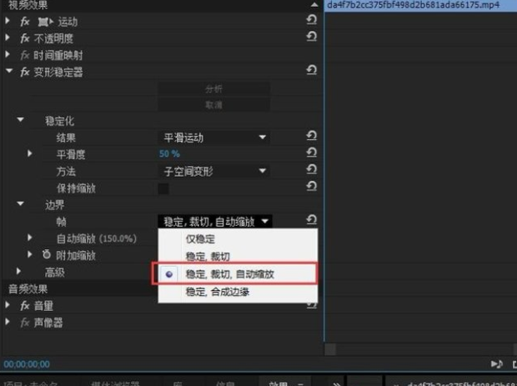Image resolution: width=517 pixels, height=386 pixels.
Task: Collapse the 稳定化 group
Action: tap(21, 119)
